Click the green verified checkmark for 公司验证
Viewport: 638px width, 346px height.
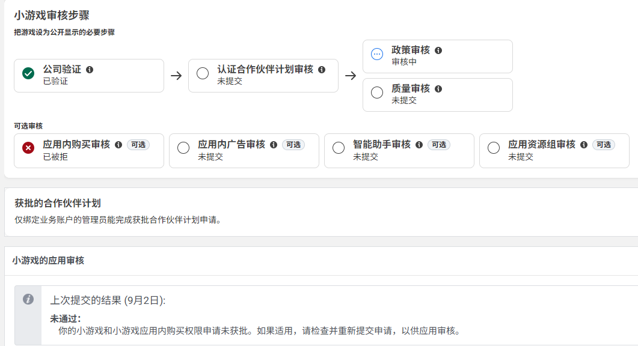click(28, 73)
